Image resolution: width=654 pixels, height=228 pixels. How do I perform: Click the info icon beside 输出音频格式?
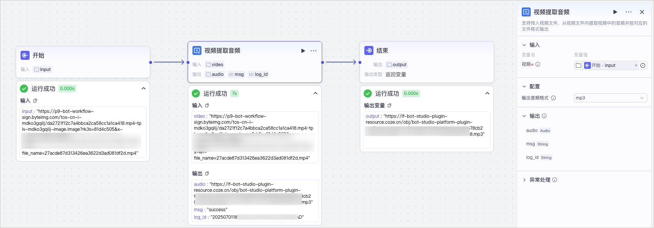point(553,98)
